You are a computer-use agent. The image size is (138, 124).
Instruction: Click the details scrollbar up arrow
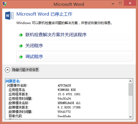tap(131, 81)
